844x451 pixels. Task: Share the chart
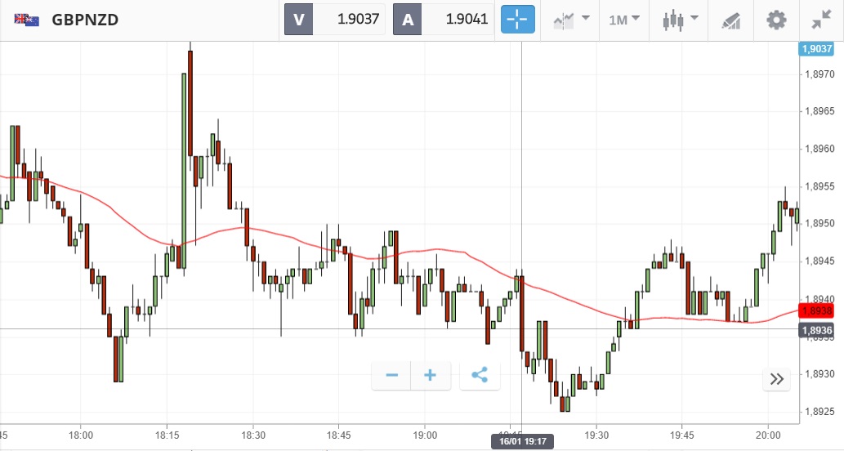[480, 376]
